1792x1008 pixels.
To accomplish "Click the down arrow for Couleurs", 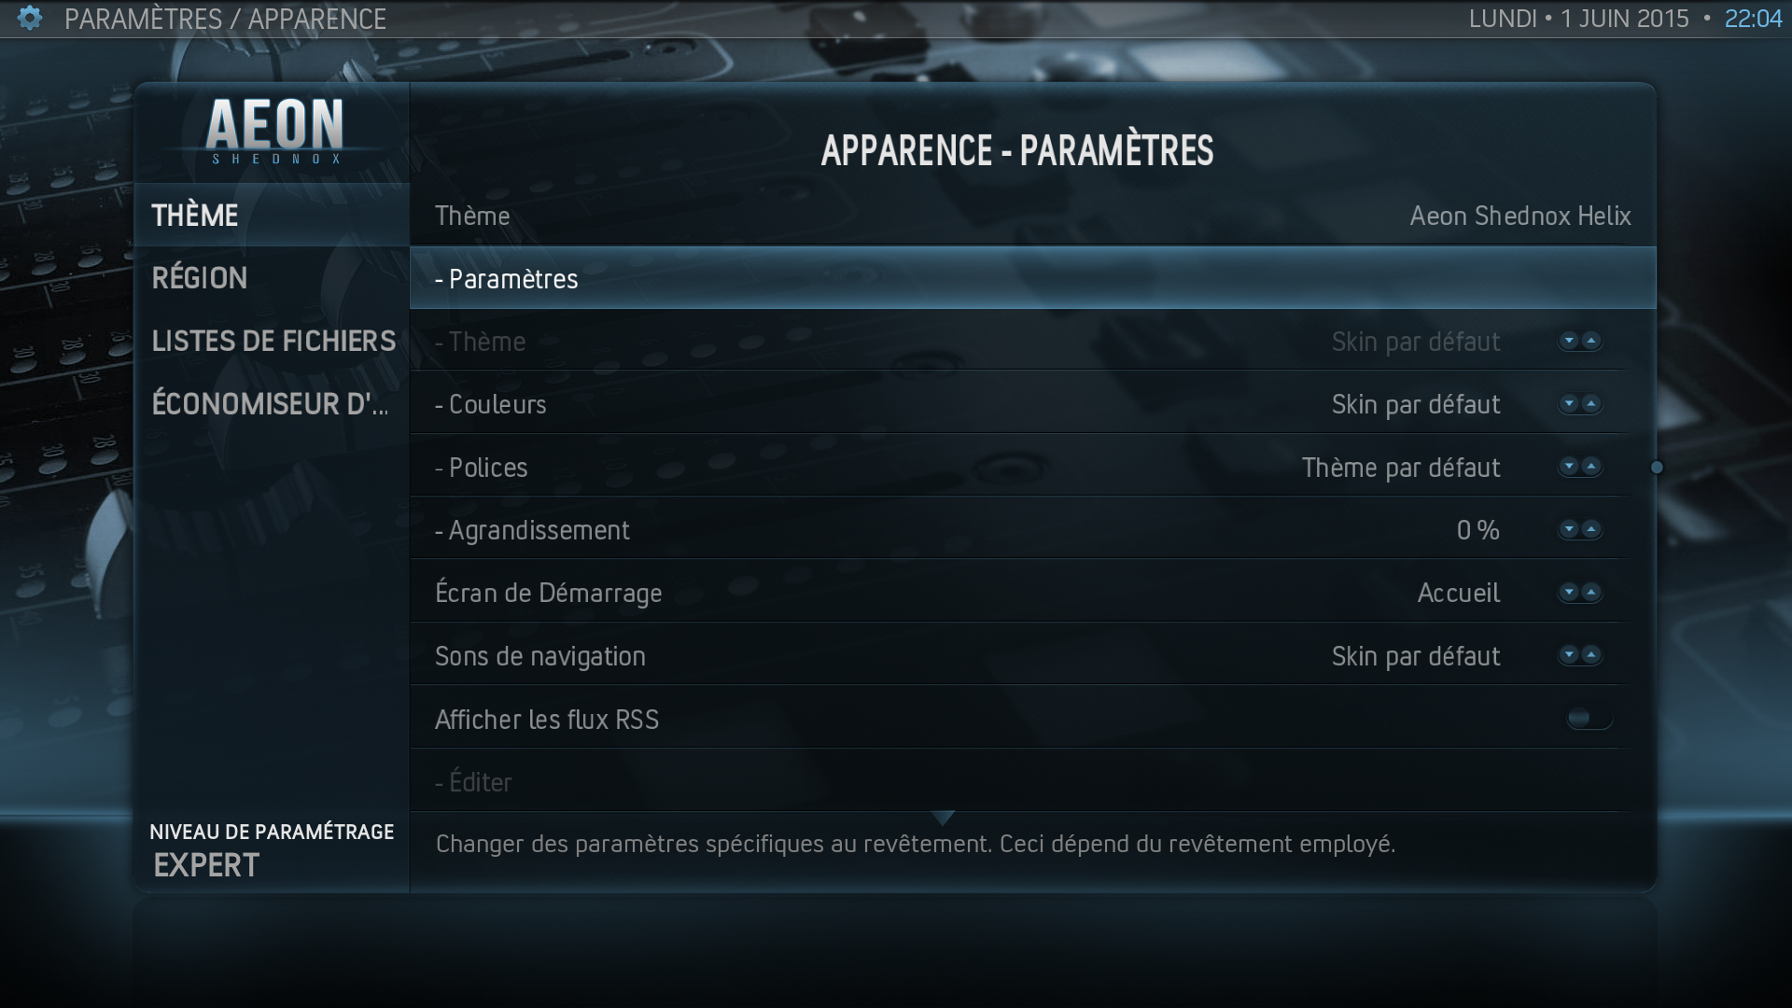I will pyautogui.click(x=1569, y=403).
